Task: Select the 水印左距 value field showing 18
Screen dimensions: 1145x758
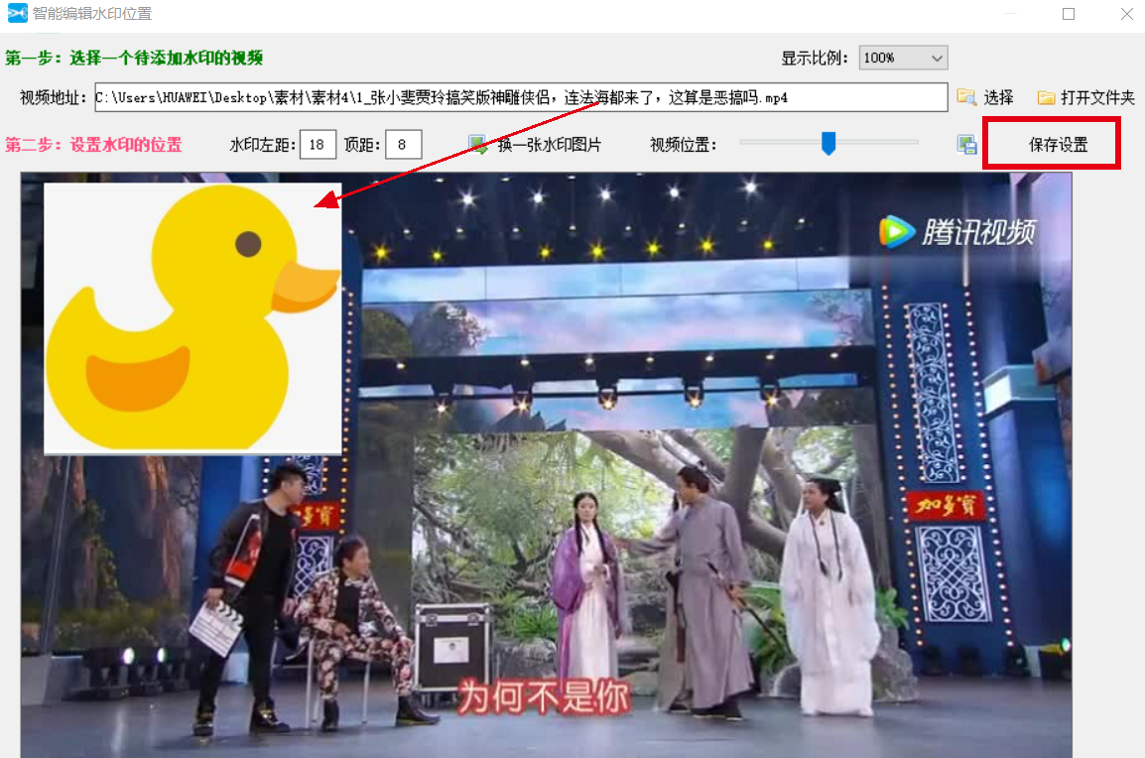Action: 316,144
